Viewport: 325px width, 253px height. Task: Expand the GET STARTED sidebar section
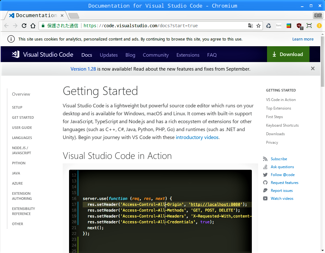click(23, 117)
